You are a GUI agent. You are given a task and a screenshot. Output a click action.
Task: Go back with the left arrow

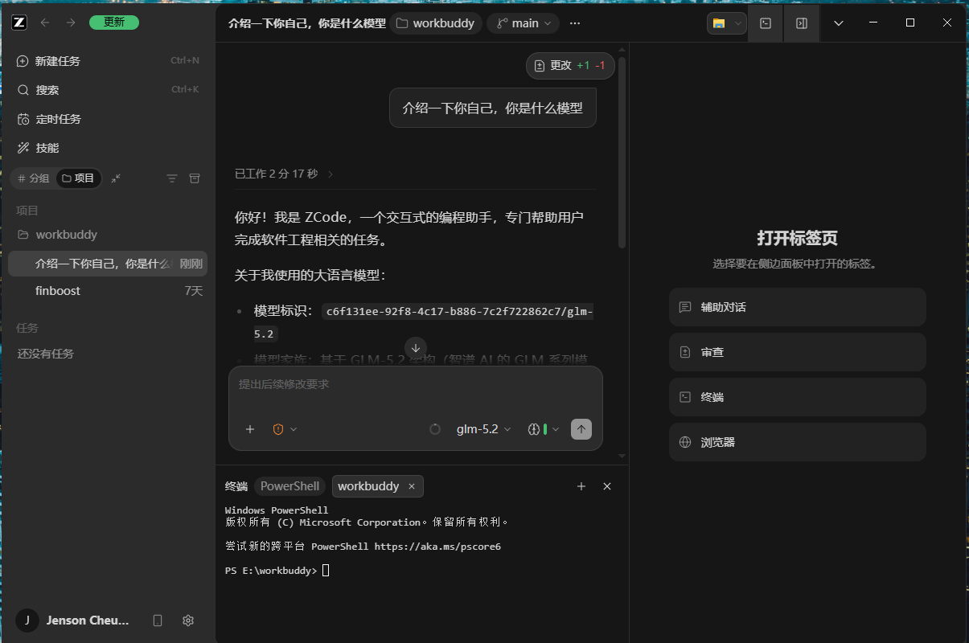[x=45, y=23]
